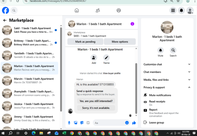Collapse Privacy & support section
The width and height of the screenshot is (197, 136).
tap(167, 87)
